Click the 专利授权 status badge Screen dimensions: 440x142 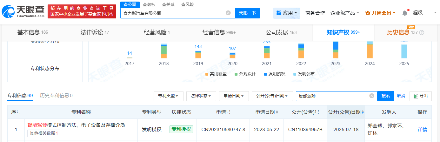pos(181,129)
